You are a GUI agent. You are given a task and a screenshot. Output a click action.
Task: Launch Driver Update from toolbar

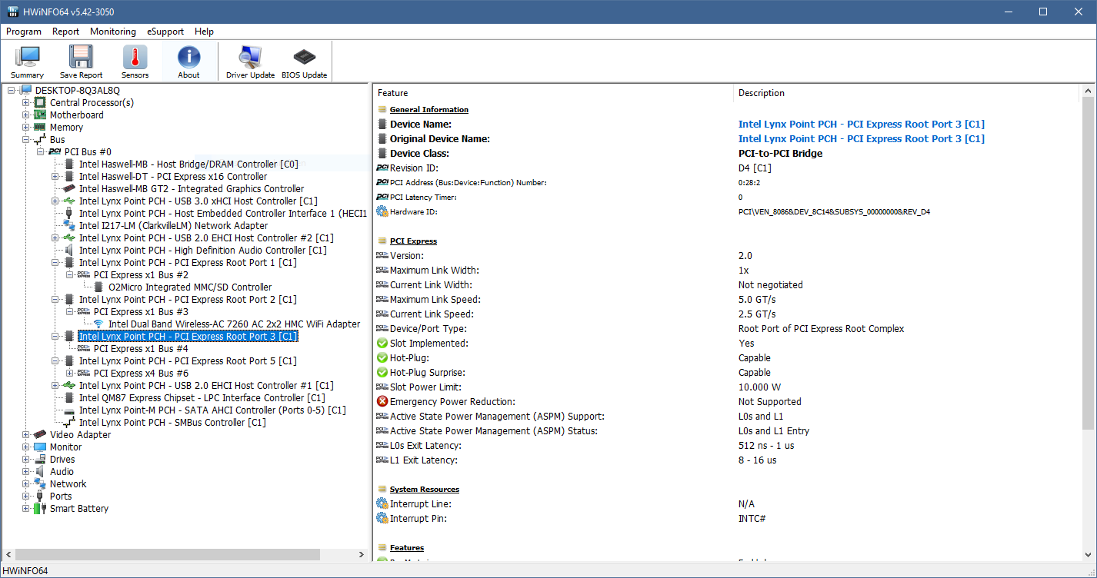pos(250,57)
